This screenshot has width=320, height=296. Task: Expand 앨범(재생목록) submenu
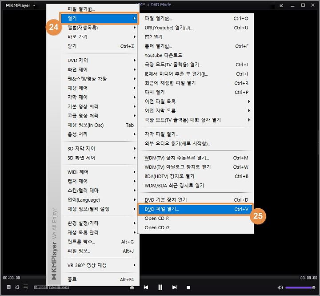point(100,28)
